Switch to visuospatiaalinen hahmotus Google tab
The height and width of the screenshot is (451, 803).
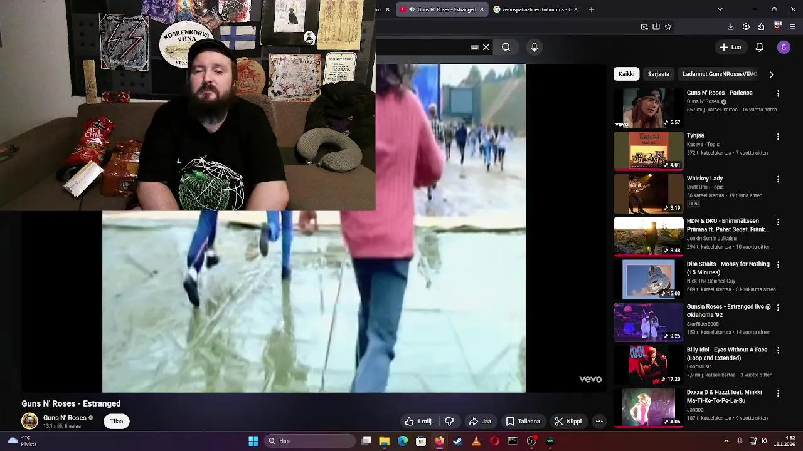(532, 9)
